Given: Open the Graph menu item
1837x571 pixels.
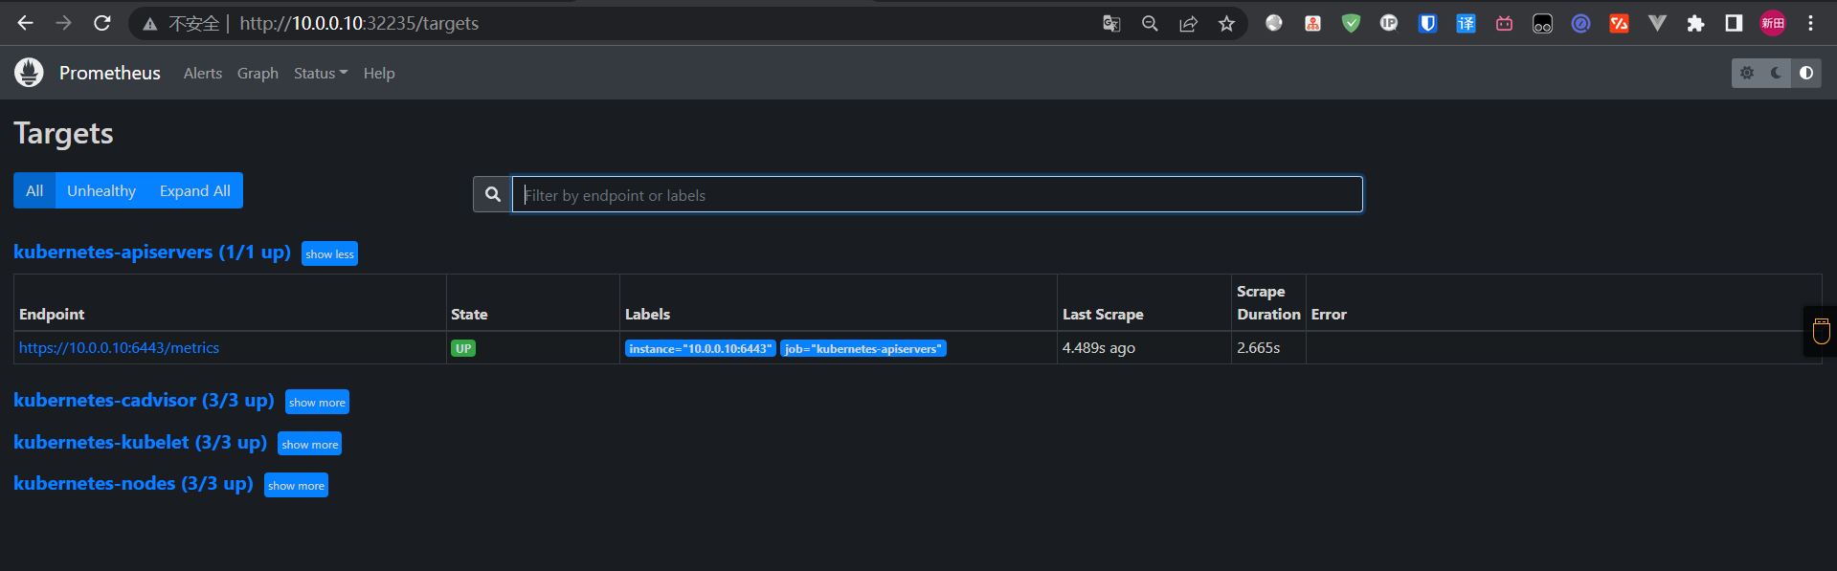Looking at the screenshot, I should 258,73.
